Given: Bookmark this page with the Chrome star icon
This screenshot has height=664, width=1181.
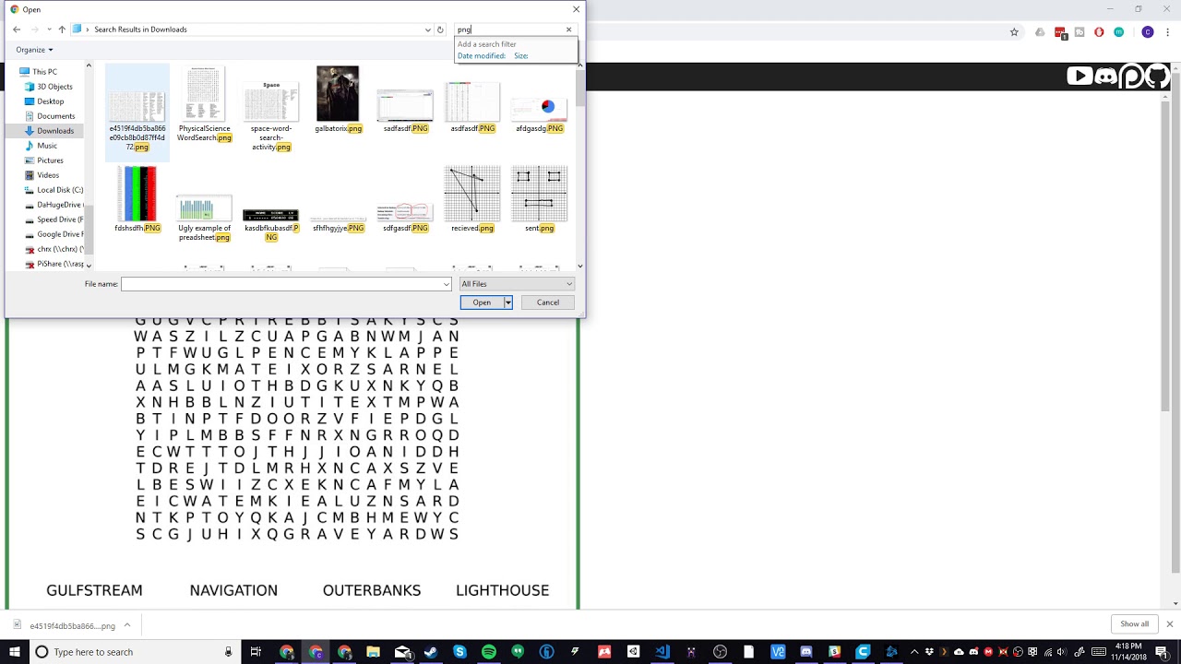Looking at the screenshot, I should point(1014,32).
